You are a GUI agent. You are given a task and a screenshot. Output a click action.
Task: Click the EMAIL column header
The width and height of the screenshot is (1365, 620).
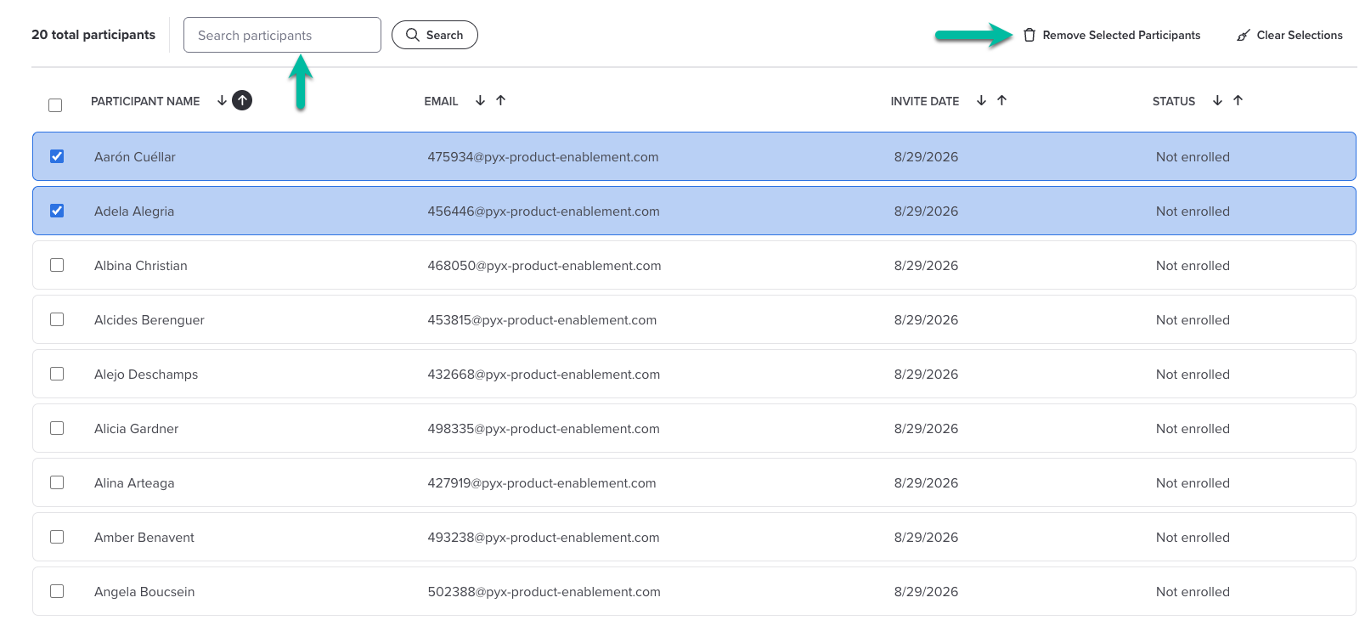click(441, 101)
